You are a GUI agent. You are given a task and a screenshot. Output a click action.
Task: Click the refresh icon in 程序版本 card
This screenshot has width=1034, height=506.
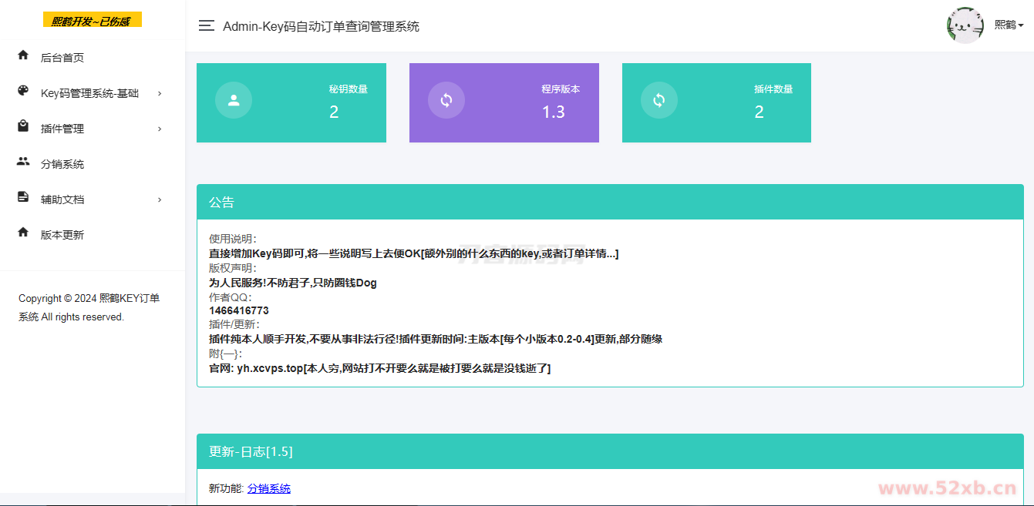pos(446,100)
